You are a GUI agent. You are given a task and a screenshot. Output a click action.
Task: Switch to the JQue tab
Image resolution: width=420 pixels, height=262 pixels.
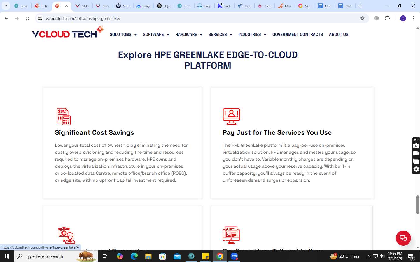point(164,6)
